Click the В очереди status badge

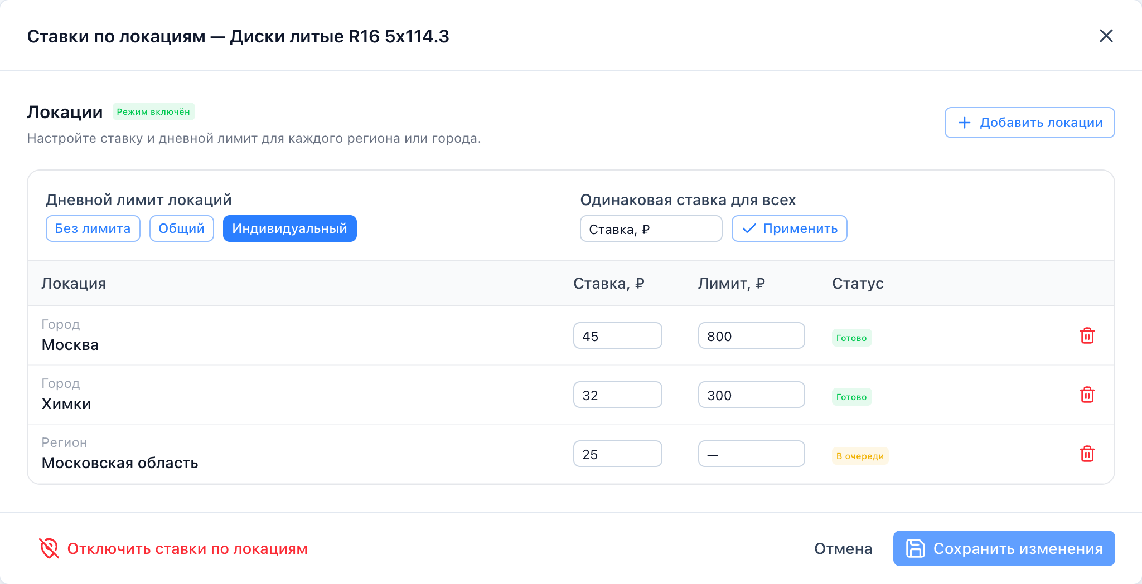coord(860,456)
